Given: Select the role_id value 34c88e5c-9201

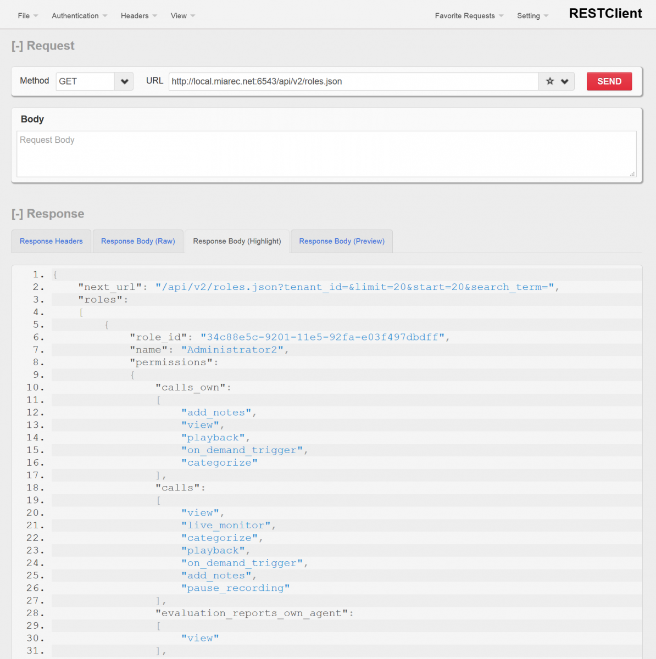Looking at the screenshot, I should [x=323, y=337].
